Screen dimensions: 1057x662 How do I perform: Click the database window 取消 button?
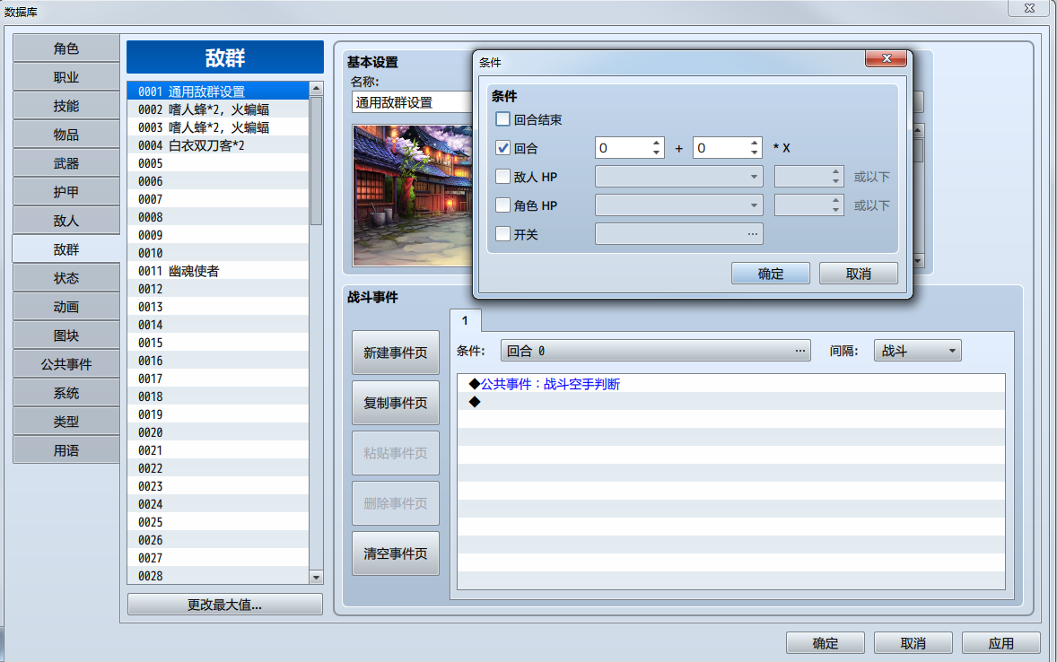coord(913,643)
